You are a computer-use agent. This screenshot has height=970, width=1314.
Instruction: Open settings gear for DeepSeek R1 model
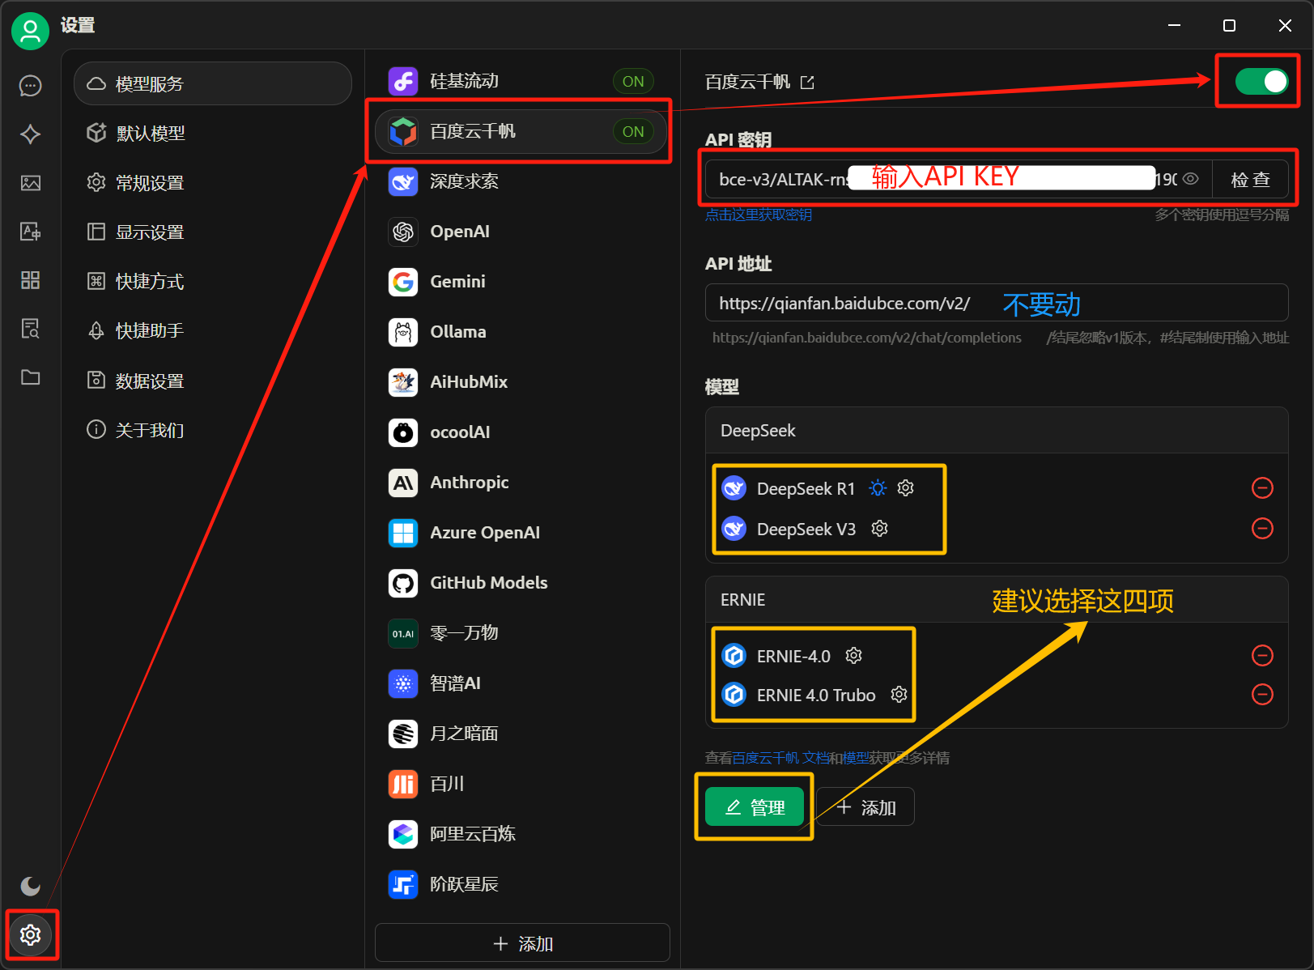coord(906,487)
